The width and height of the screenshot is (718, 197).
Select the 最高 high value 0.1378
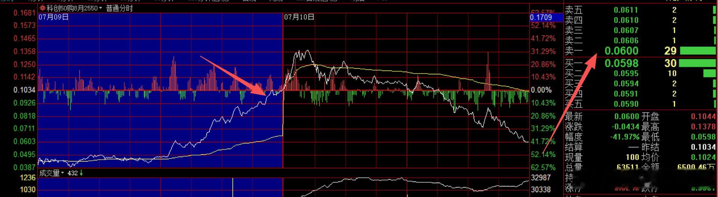[x=703, y=127]
